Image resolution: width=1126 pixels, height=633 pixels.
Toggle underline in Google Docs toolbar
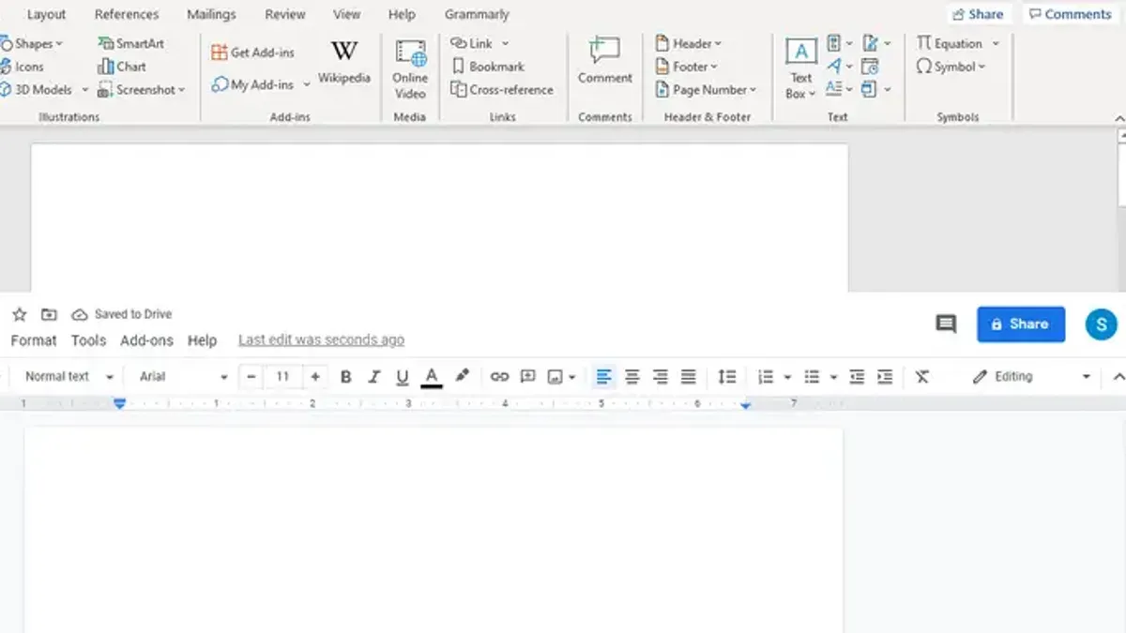pyautogui.click(x=403, y=377)
